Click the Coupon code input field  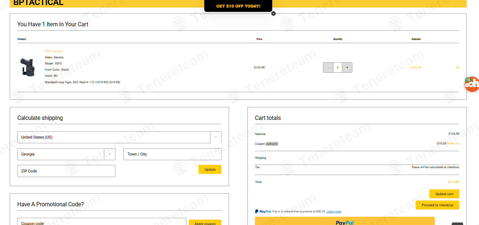point(102,222)
